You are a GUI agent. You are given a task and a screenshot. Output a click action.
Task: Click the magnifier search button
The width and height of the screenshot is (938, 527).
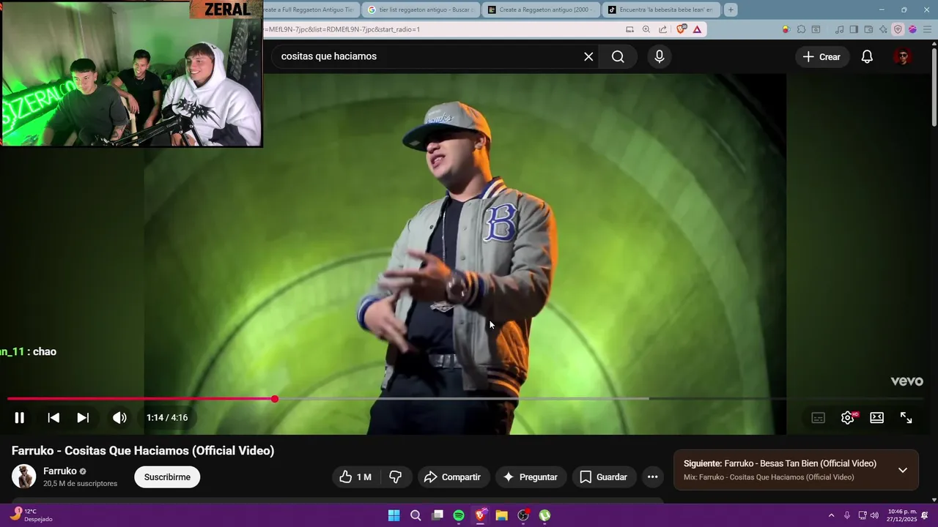click(x=618, y=56)
